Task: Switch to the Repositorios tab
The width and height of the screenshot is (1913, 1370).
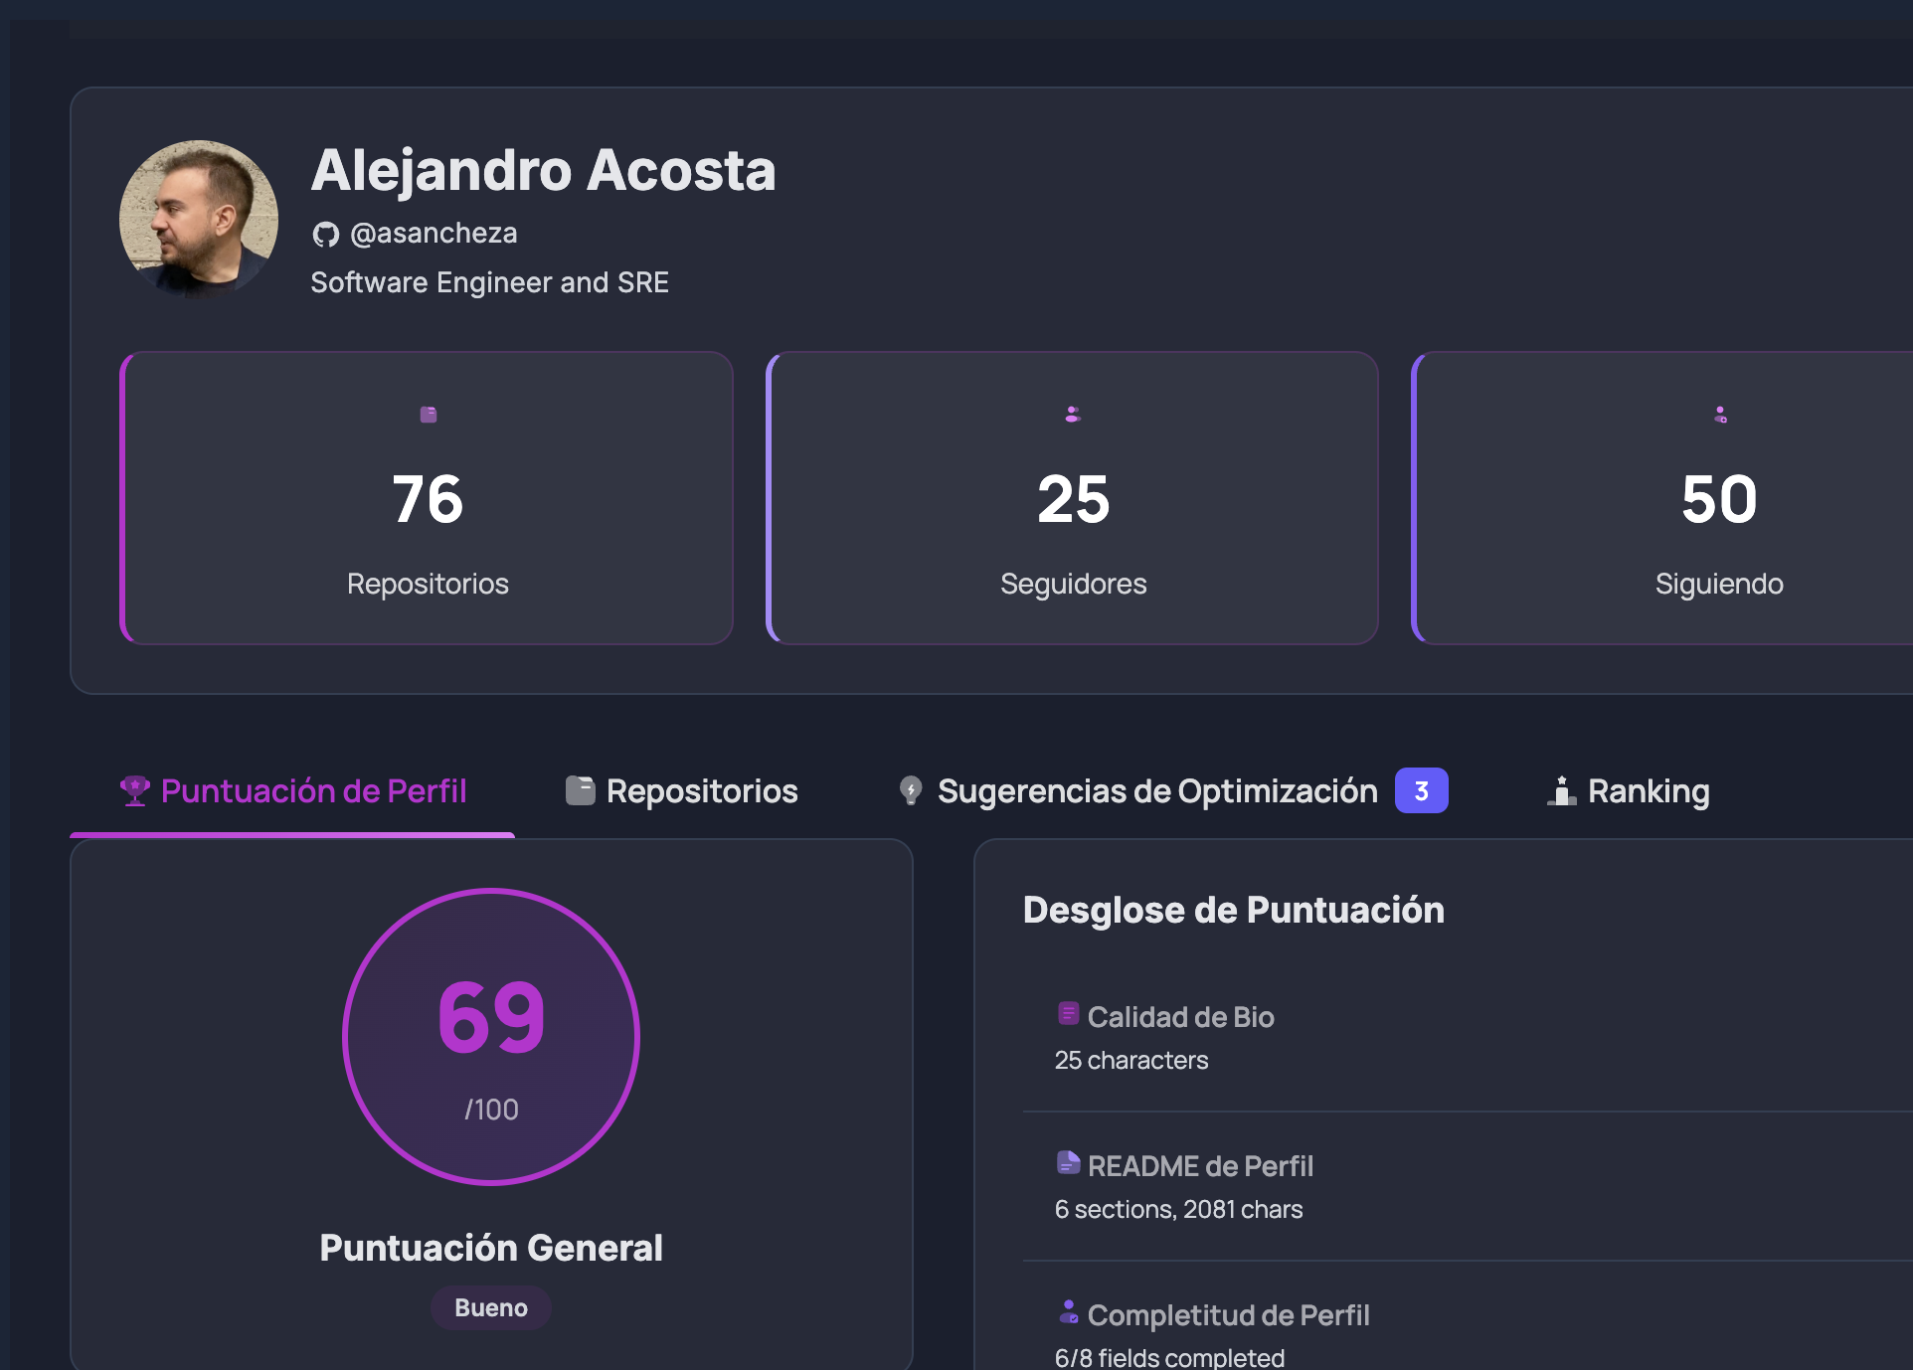Action: [701, 790]
